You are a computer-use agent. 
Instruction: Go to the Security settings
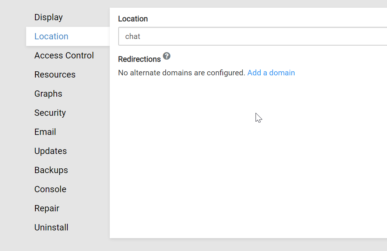pos(50,113)
